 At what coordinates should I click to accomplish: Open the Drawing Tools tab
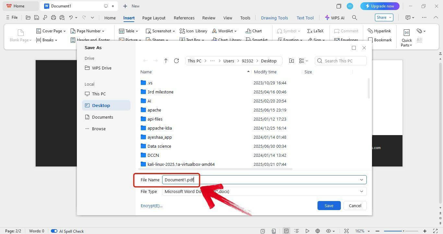274,18
